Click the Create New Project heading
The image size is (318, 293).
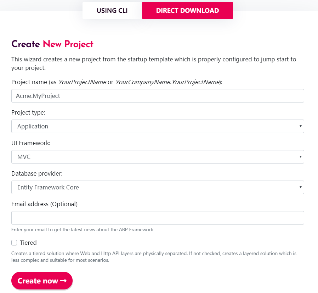pyautogui.click(x=52, y=44)
